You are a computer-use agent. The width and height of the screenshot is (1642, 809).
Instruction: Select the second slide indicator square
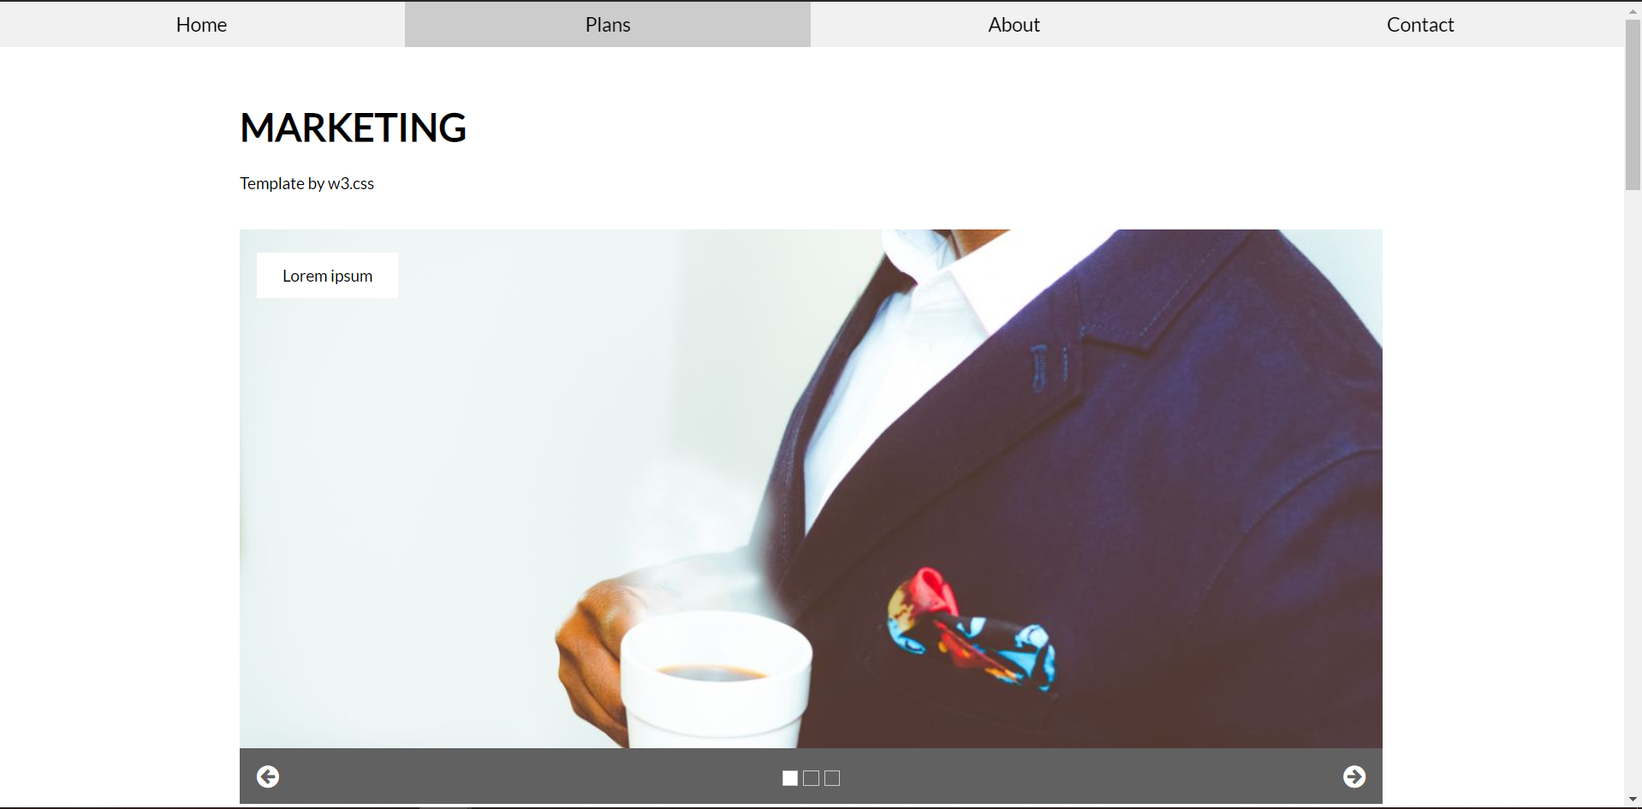tap(812, 778)
